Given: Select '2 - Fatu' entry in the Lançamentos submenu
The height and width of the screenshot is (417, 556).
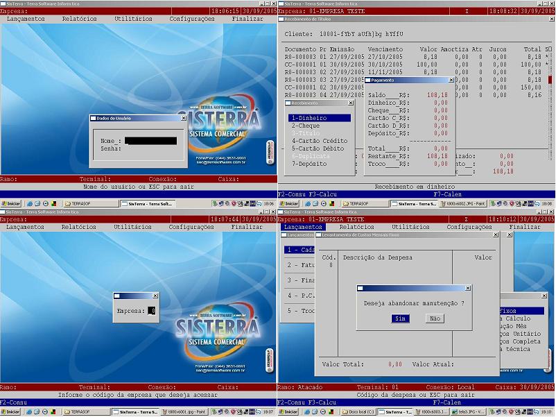Looking at the screenshot, I should [x=299, y=265].
